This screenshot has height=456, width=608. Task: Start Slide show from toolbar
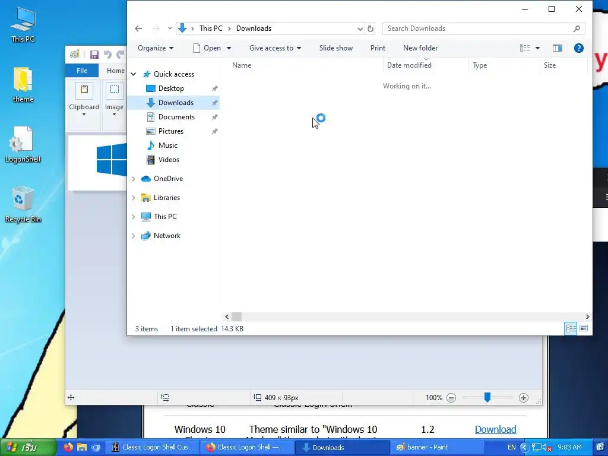(x=336, y=48)
